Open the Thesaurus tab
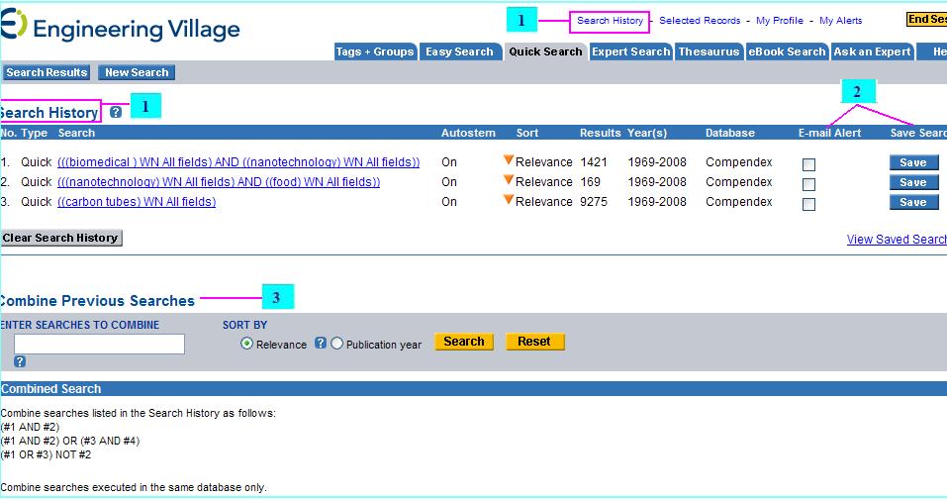 point(710,52)
